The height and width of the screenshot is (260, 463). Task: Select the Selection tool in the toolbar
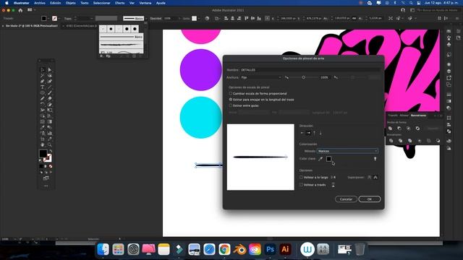pos(43,70)
